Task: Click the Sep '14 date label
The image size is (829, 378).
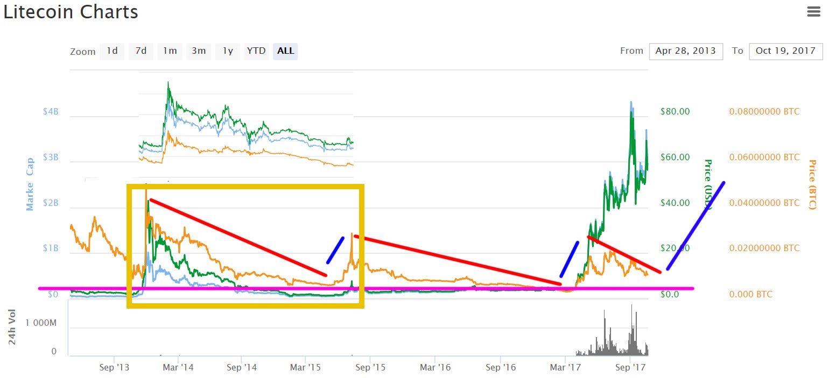Action: (x=242, y=368)
